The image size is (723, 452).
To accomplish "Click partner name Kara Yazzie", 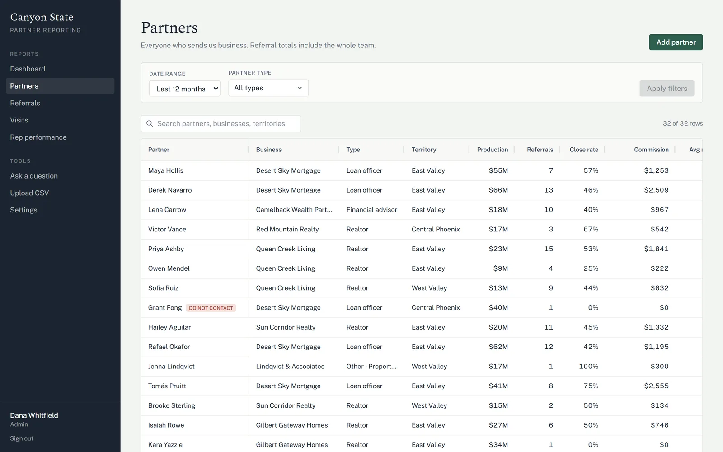I will (x=165, y=445).
